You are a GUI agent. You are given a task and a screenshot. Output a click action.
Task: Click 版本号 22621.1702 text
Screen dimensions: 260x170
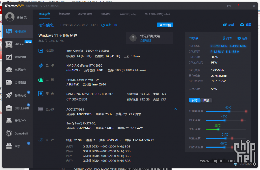tap(51, 41)
